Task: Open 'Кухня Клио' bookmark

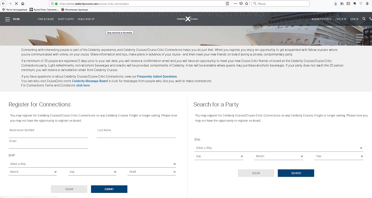Action: (44, 9)
